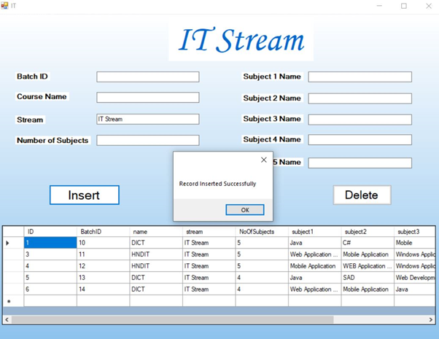This screenshot has height=339, width=439.
Task: Click the grid scrollbar left arrow
Action: [x=7, y=319]
